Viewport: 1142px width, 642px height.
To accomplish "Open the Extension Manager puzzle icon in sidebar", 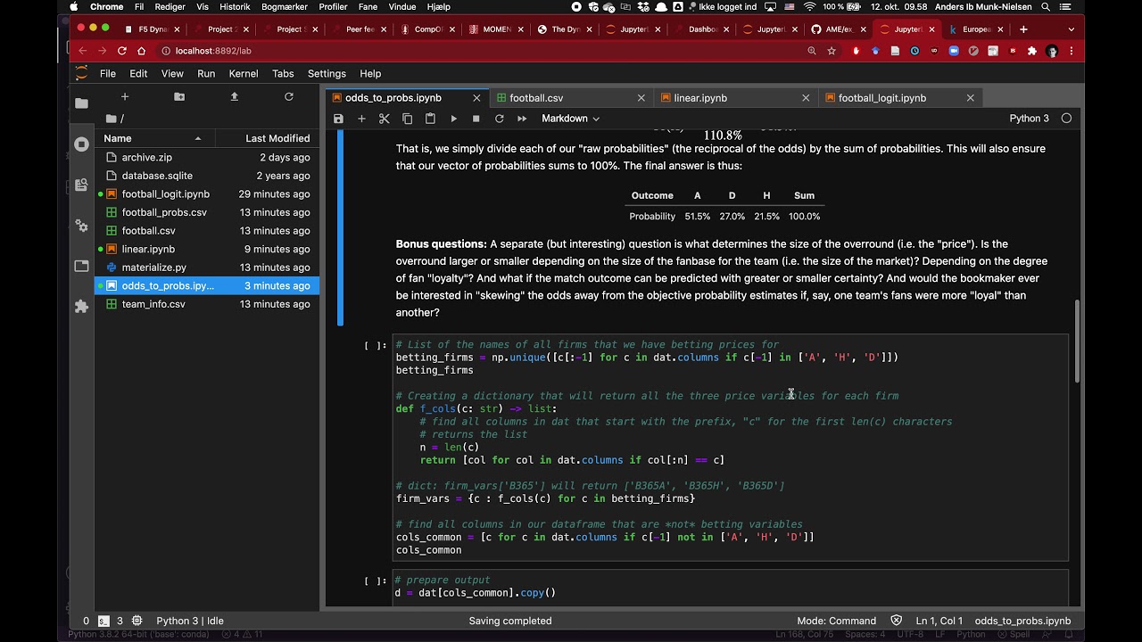I will coord(81,306).
